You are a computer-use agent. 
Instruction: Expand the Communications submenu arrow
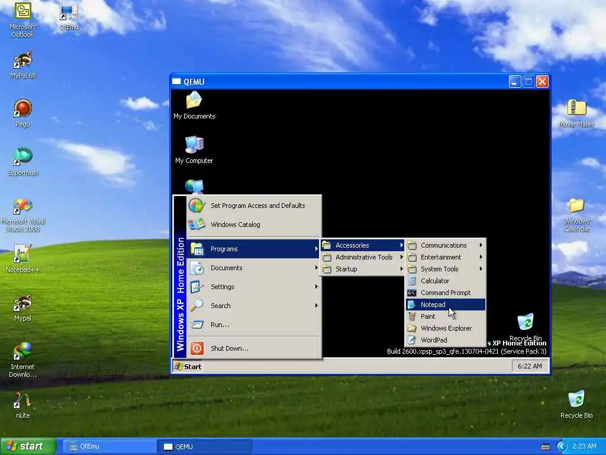tap(481, 245)
